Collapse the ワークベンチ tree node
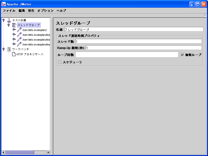Viewport: 208px width, 156px height. tap(4, 49)
